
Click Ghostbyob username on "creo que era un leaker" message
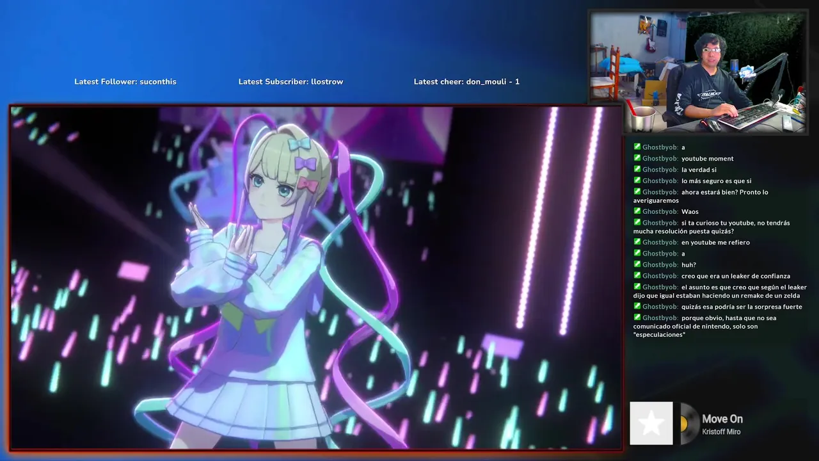coord(660,276)
